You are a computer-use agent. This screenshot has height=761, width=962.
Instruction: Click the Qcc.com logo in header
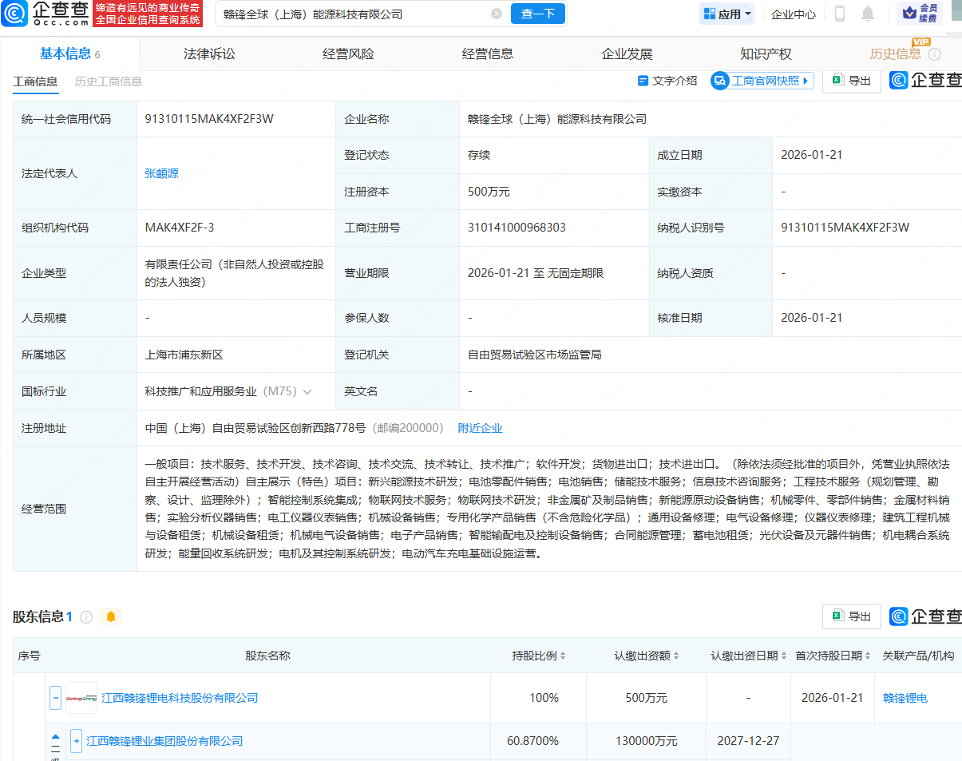coord(45,14)
